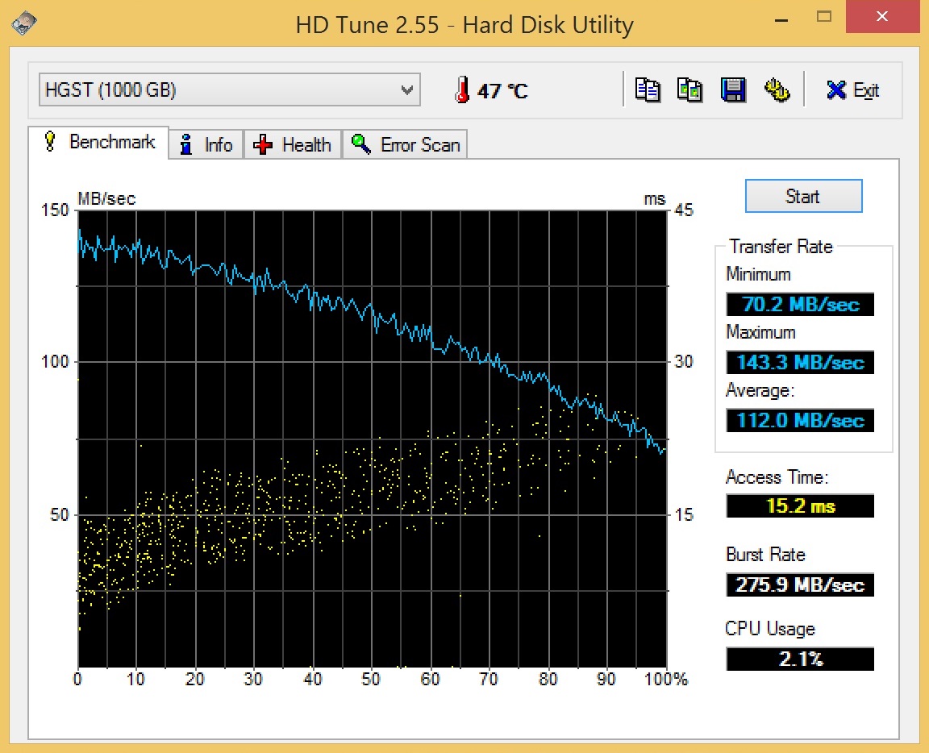Click the copy screenshot to clipboard icon
This screenshot has height=753, width=929.
[x=689, y=89]
